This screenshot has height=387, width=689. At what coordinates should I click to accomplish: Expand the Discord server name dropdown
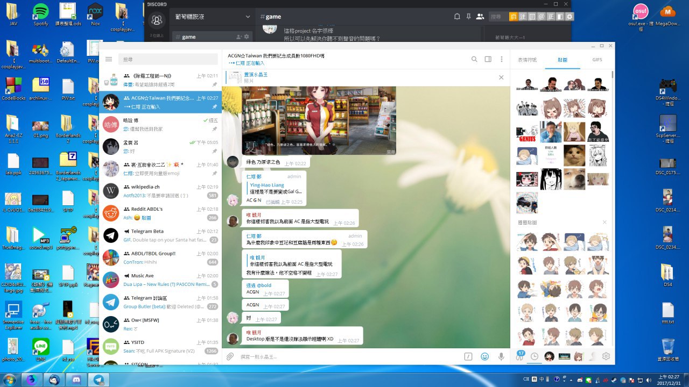tap(248, 17)
